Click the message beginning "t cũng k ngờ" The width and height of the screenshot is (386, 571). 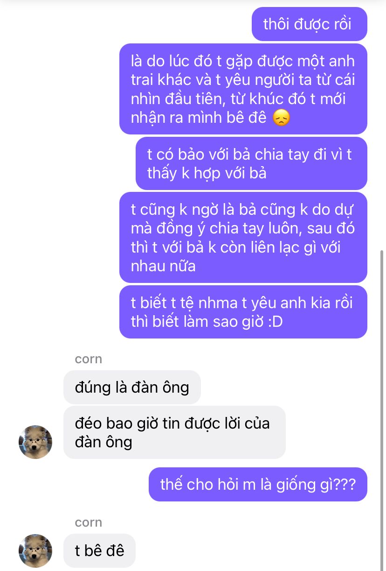[x=243, y=238]
